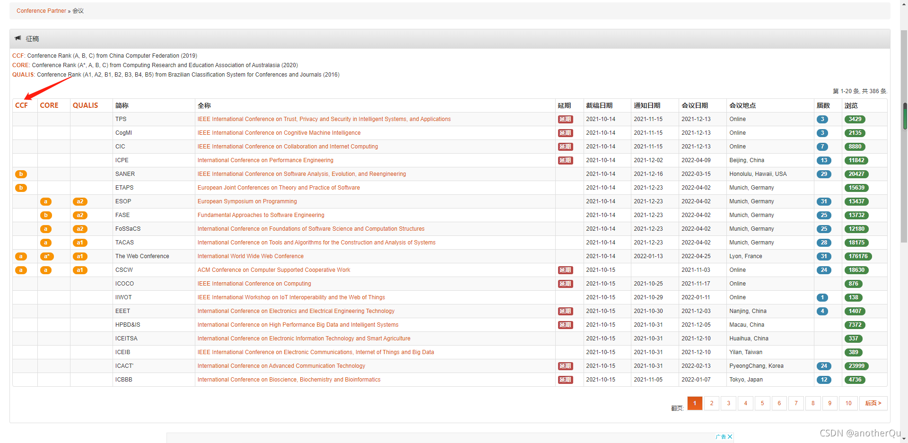Open the Conference Partner breadcrumb link

[x=41, y=11]
